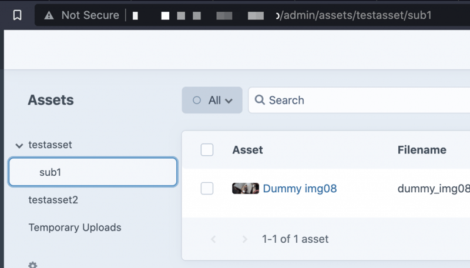Open the All status dropdown

(212, 101)
